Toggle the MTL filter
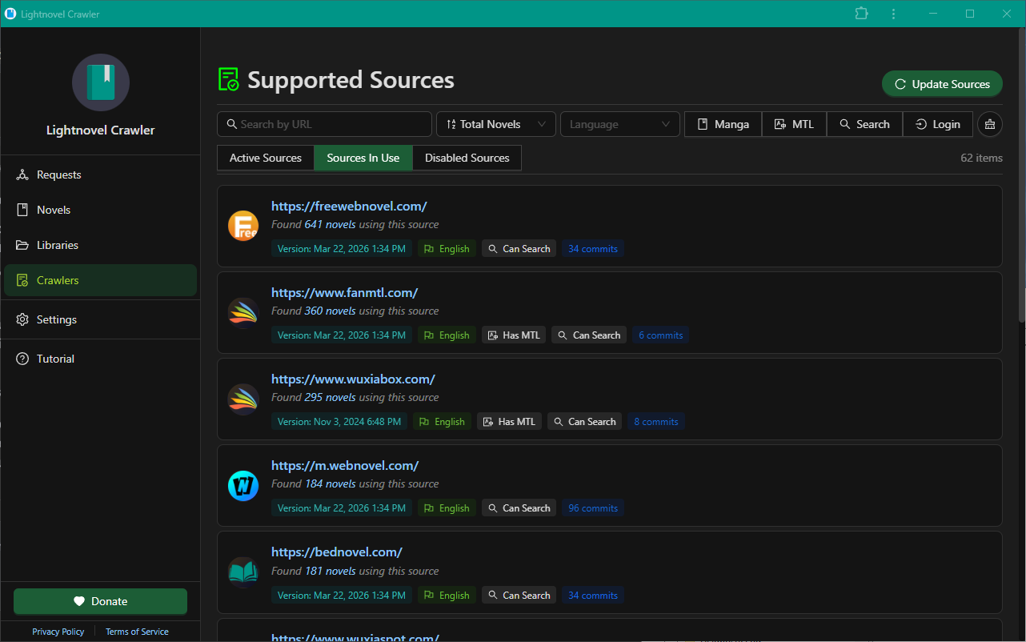Viewport: 1026px width, 642px height. point(794,124)
